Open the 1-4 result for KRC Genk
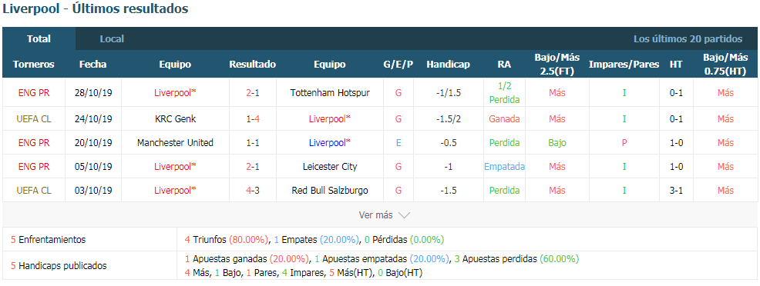 click(x=253, y=118)
